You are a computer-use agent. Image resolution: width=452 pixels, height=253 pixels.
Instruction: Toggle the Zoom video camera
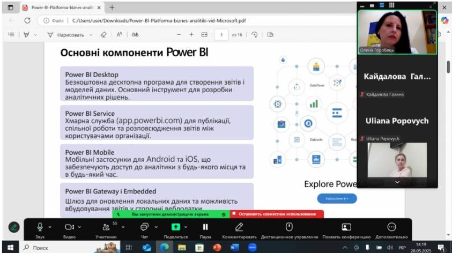[69, 227]
